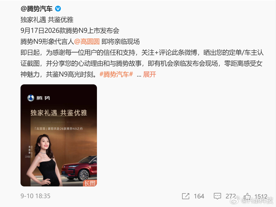Open the 高圆圆 poster image thumbnail

click(x=59, y=135)
